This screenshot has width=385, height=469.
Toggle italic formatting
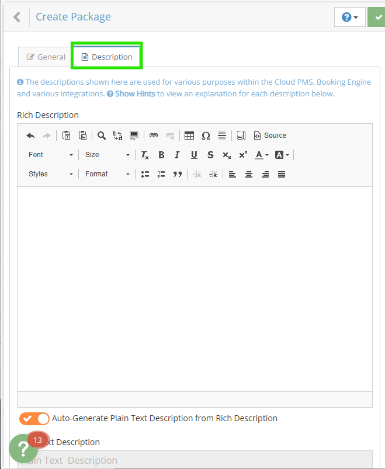point(178,155)
